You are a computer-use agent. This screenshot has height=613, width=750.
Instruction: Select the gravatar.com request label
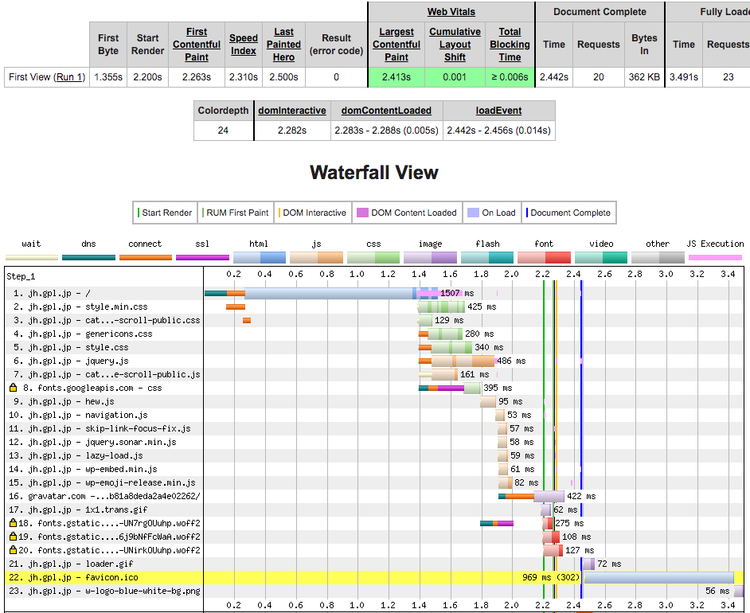(x=114, y=496)
